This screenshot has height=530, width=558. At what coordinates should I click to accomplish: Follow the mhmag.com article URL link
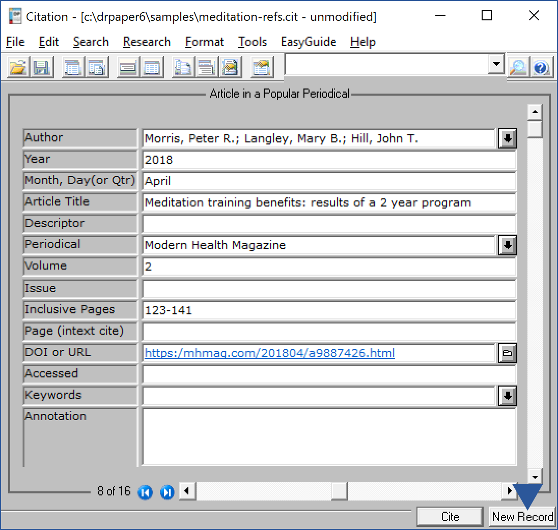(x=269, y=353)
